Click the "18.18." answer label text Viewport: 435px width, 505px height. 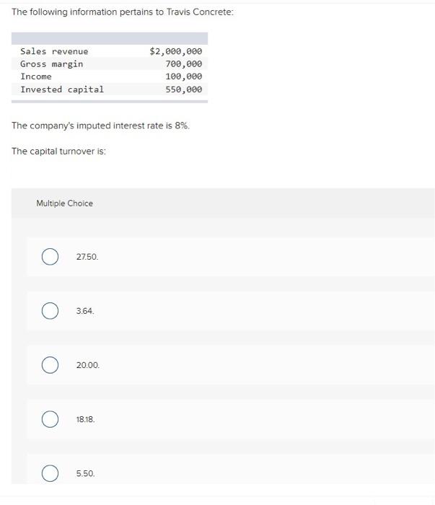point(86,419)
